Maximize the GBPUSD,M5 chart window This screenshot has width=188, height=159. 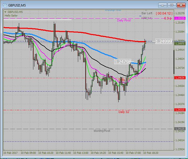tap(172, 5)
